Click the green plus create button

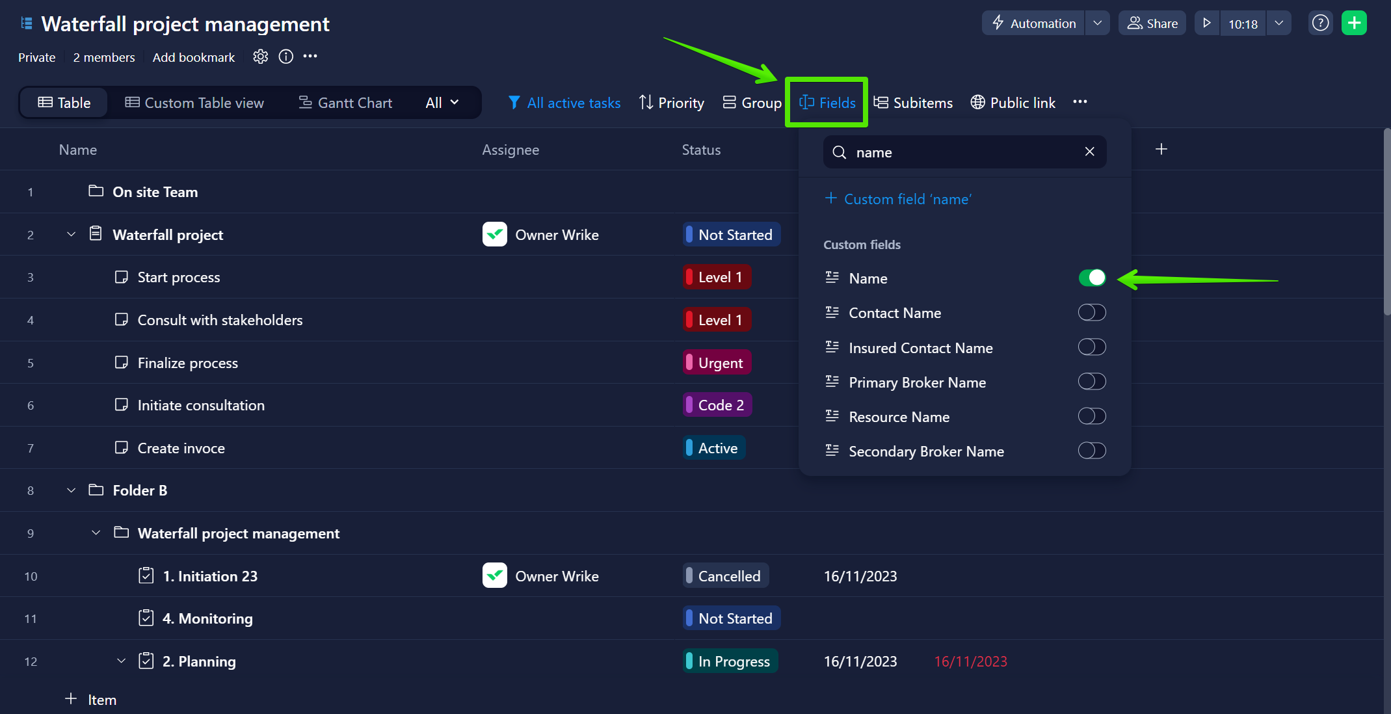pyautogui.click(x=1354, y=23)
